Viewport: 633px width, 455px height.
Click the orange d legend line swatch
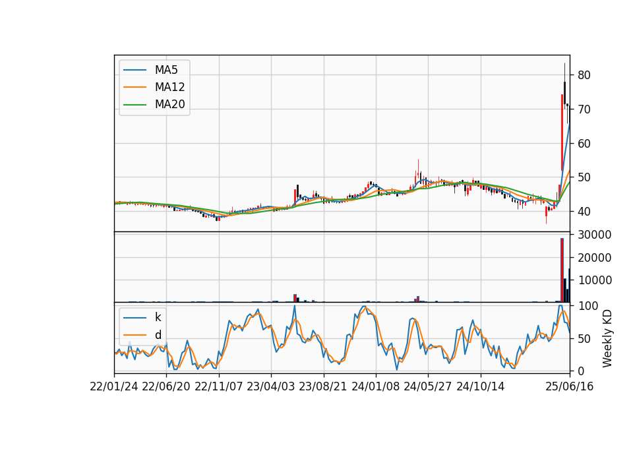point(135,335)
